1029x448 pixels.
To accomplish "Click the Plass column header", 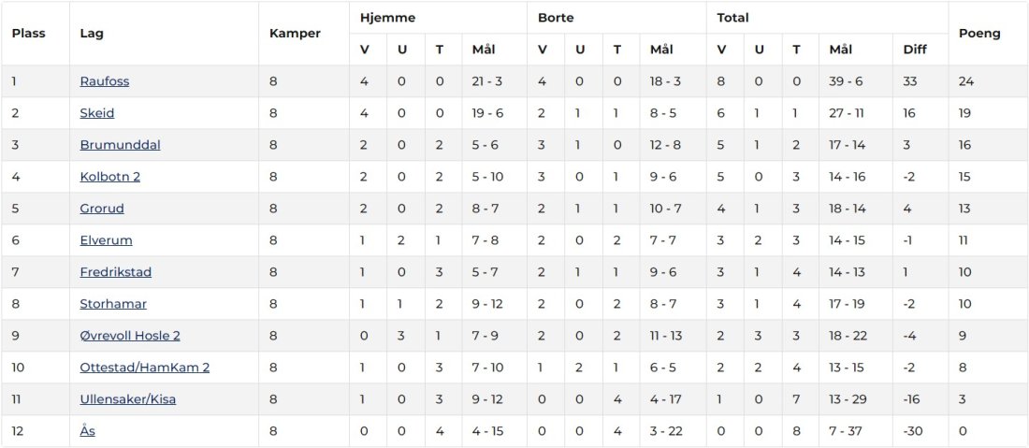I will pyautogui.click(x=29, y=34).
